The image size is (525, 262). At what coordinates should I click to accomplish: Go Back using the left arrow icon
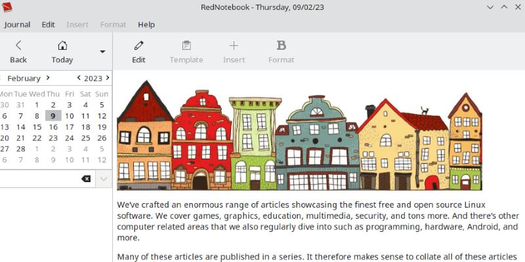click(x=18, y=45)
